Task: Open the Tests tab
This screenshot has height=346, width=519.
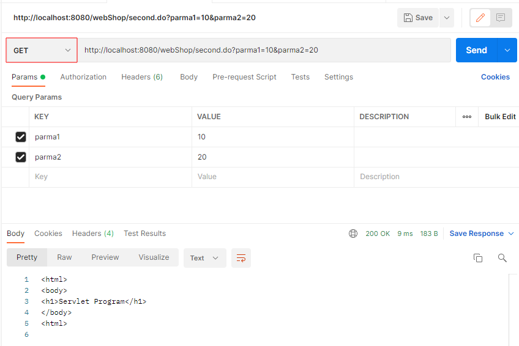Action: pos(301,77)
